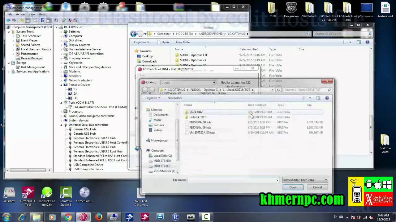Expand the Services and Applications node
Viewport: 396px width, 222px height.
(9, 72)
